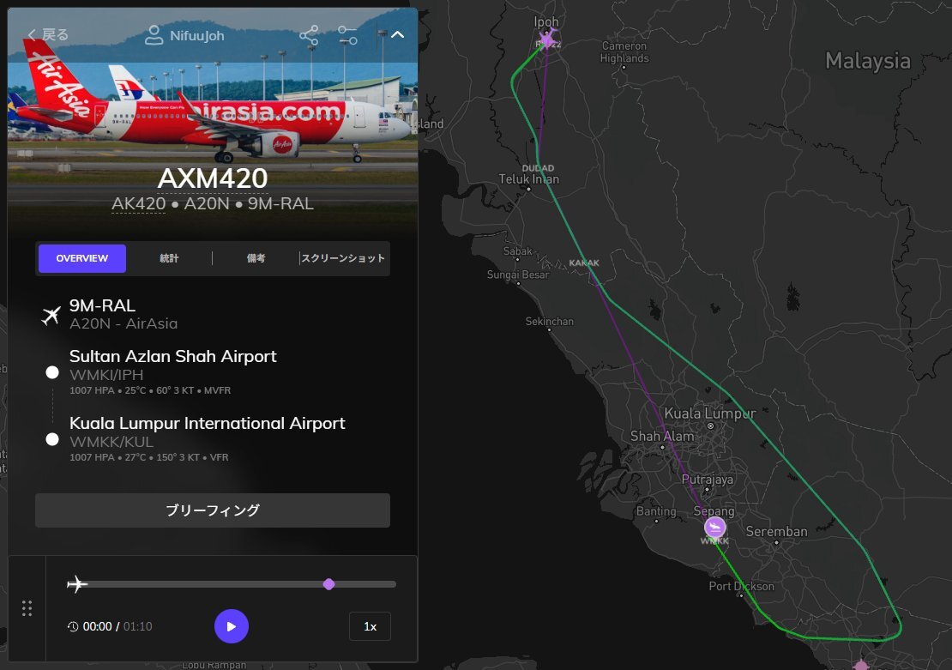Click the AK420 flight number link
The image size is (952, 670).
(x=138, y=203)
